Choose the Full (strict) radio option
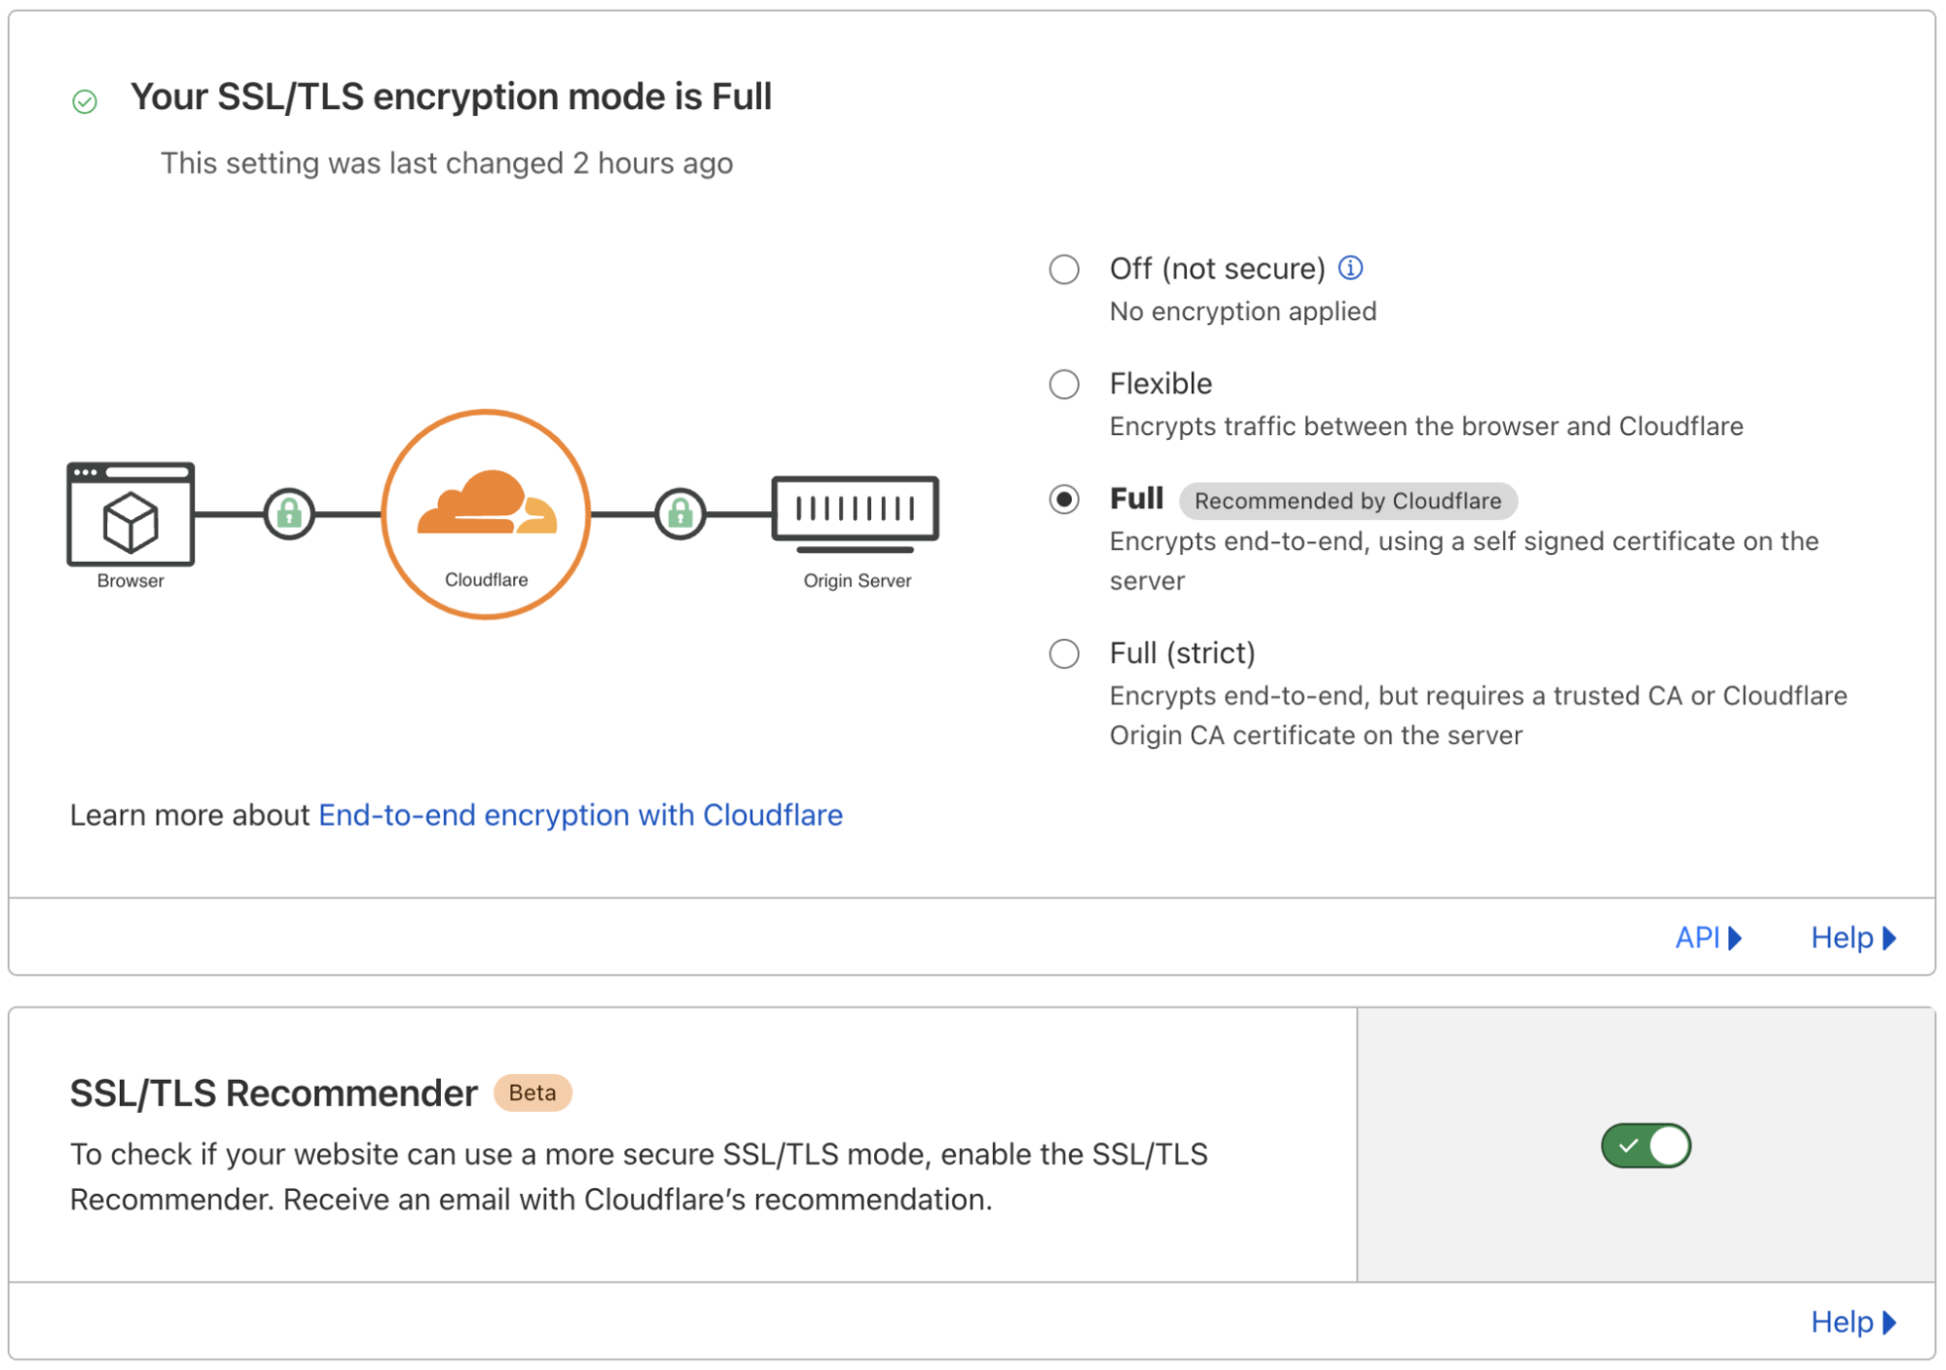This screenshot has width=1946, height=1370. point(1064,653)
